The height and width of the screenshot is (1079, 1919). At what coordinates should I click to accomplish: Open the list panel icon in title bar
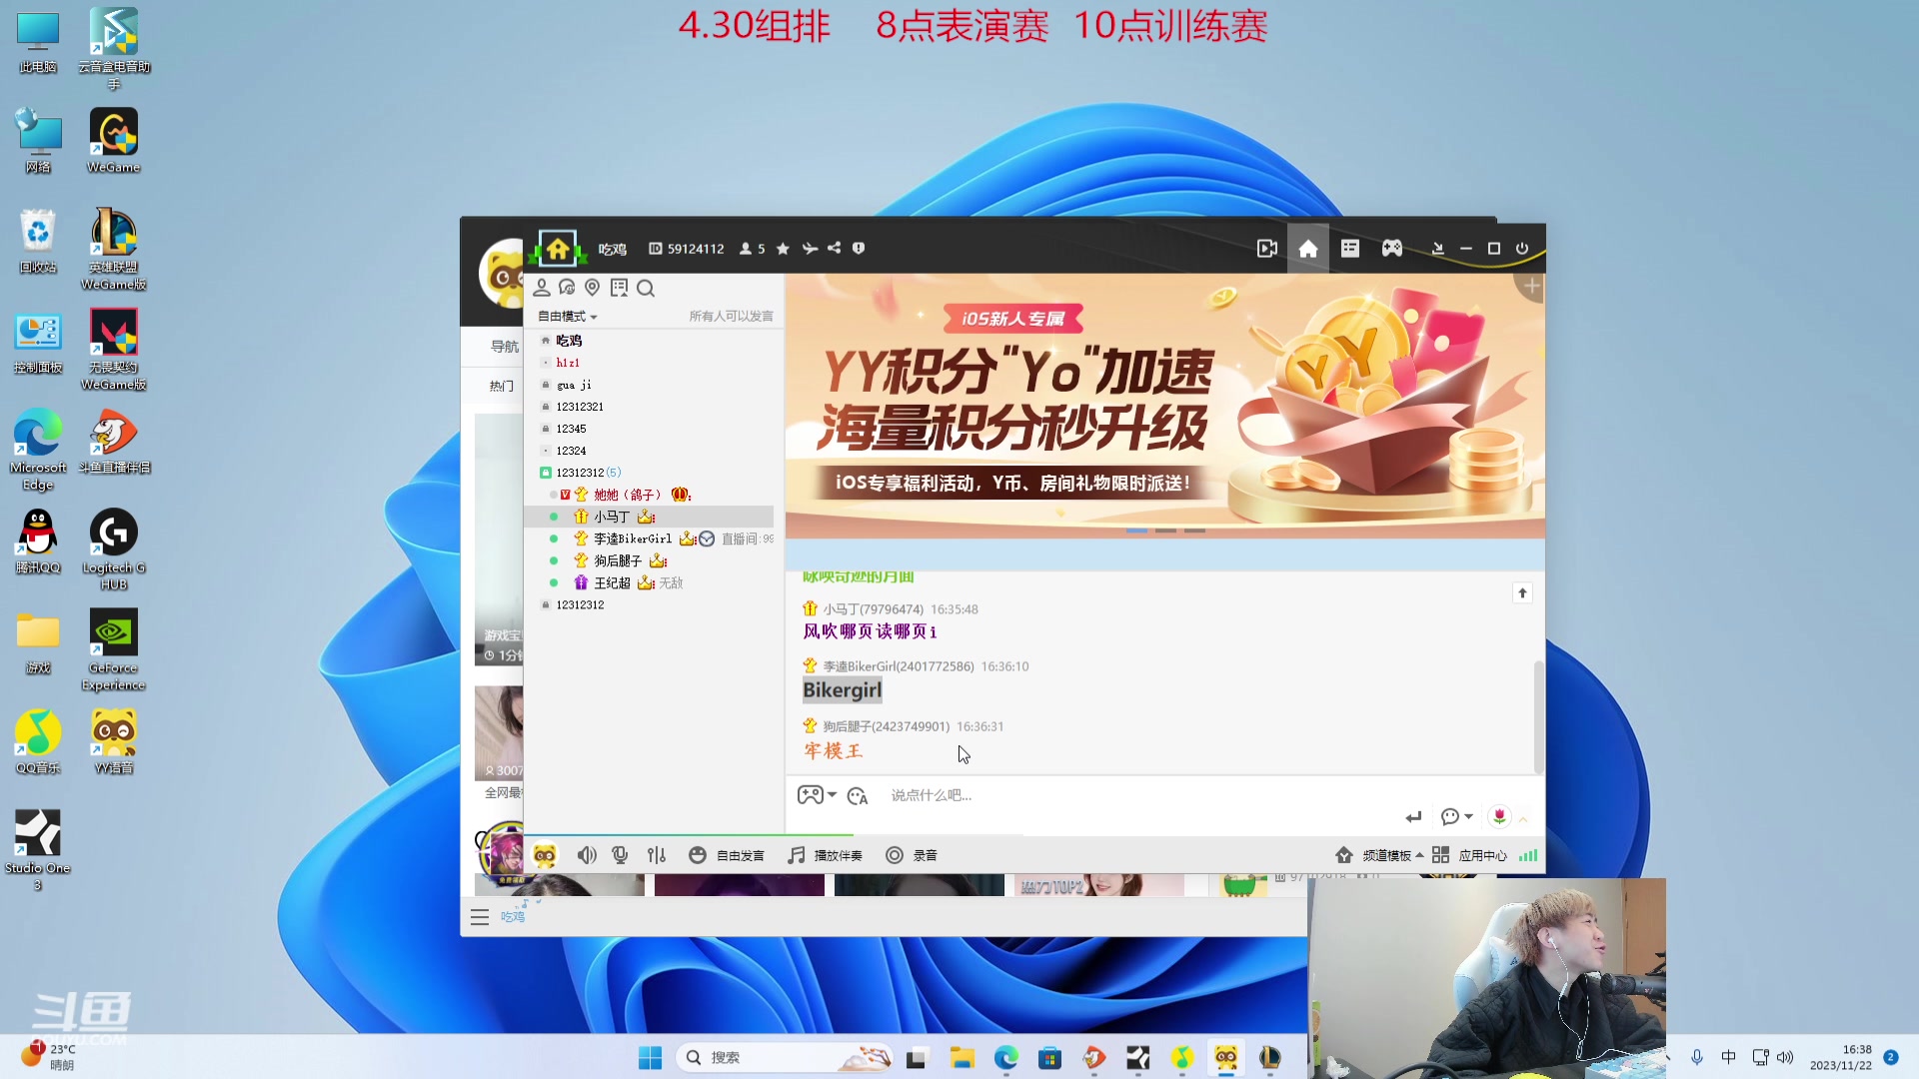coord(1349,248)
